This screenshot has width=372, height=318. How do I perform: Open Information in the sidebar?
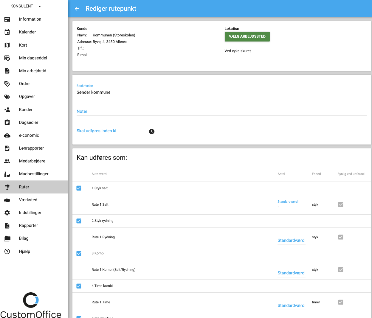coord(34,19)
